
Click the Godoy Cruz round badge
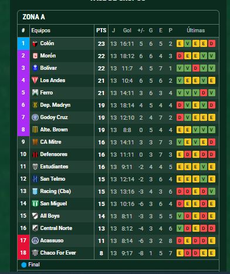35,117
